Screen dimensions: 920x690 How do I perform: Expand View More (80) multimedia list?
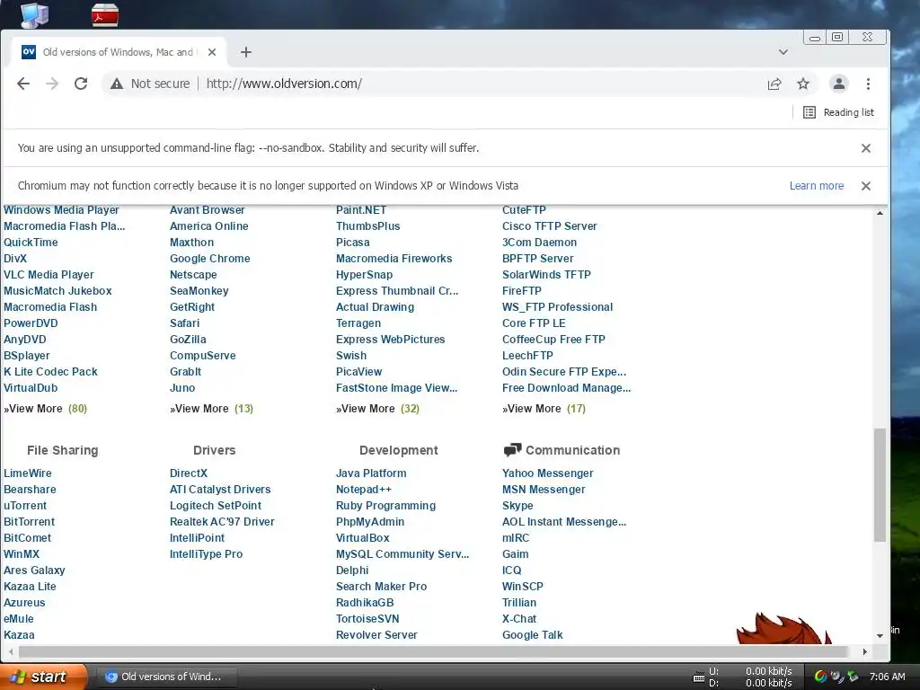pyautogui.click(x=45, y=409)
